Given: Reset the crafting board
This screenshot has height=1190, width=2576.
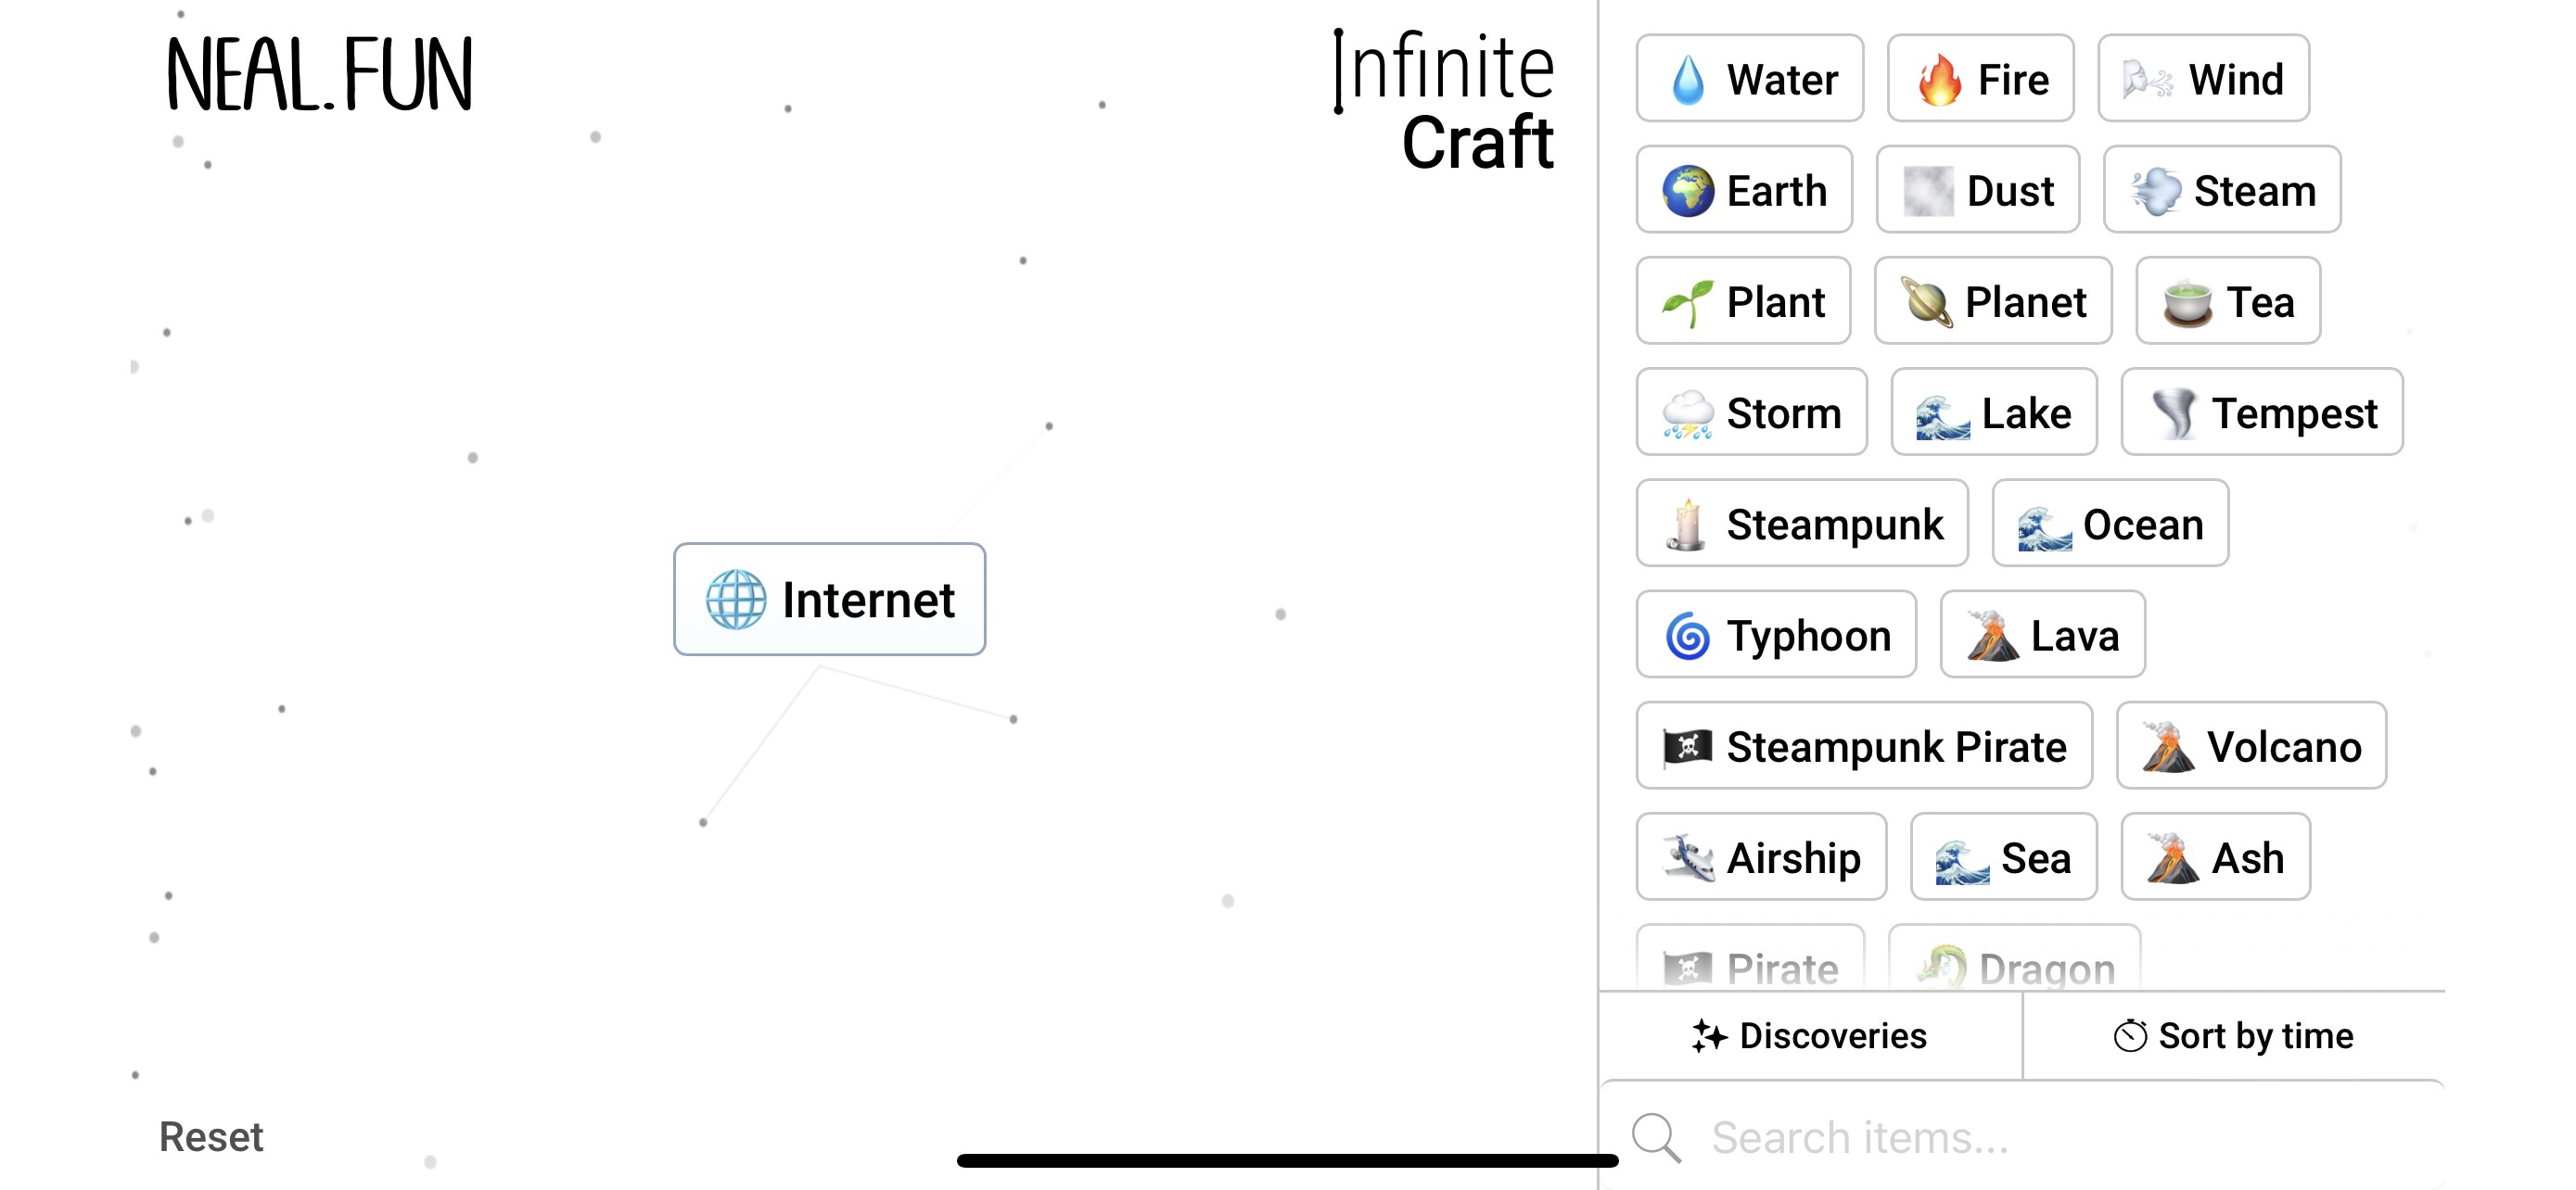Looking at the screenshot, I should click(x=211, y=1136).
